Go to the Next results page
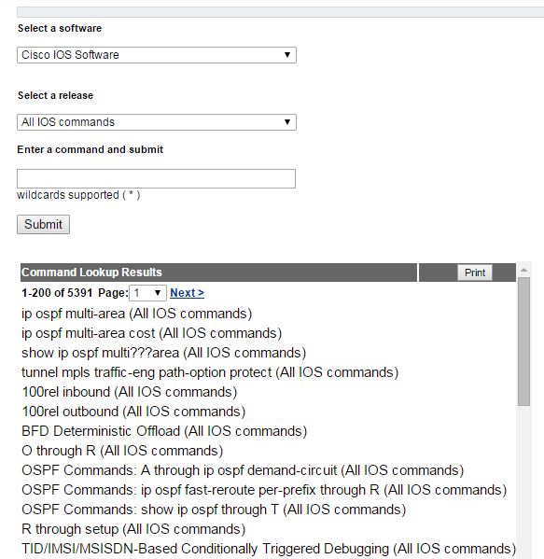Screen dimensions: 544x559 click(x=188, y=293)
